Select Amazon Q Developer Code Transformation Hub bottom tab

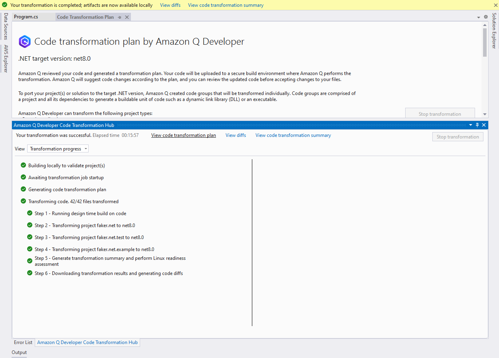[x=87, y=342]
